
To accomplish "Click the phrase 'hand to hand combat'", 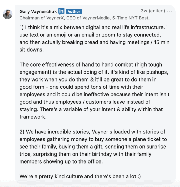I will click(107, 65).
